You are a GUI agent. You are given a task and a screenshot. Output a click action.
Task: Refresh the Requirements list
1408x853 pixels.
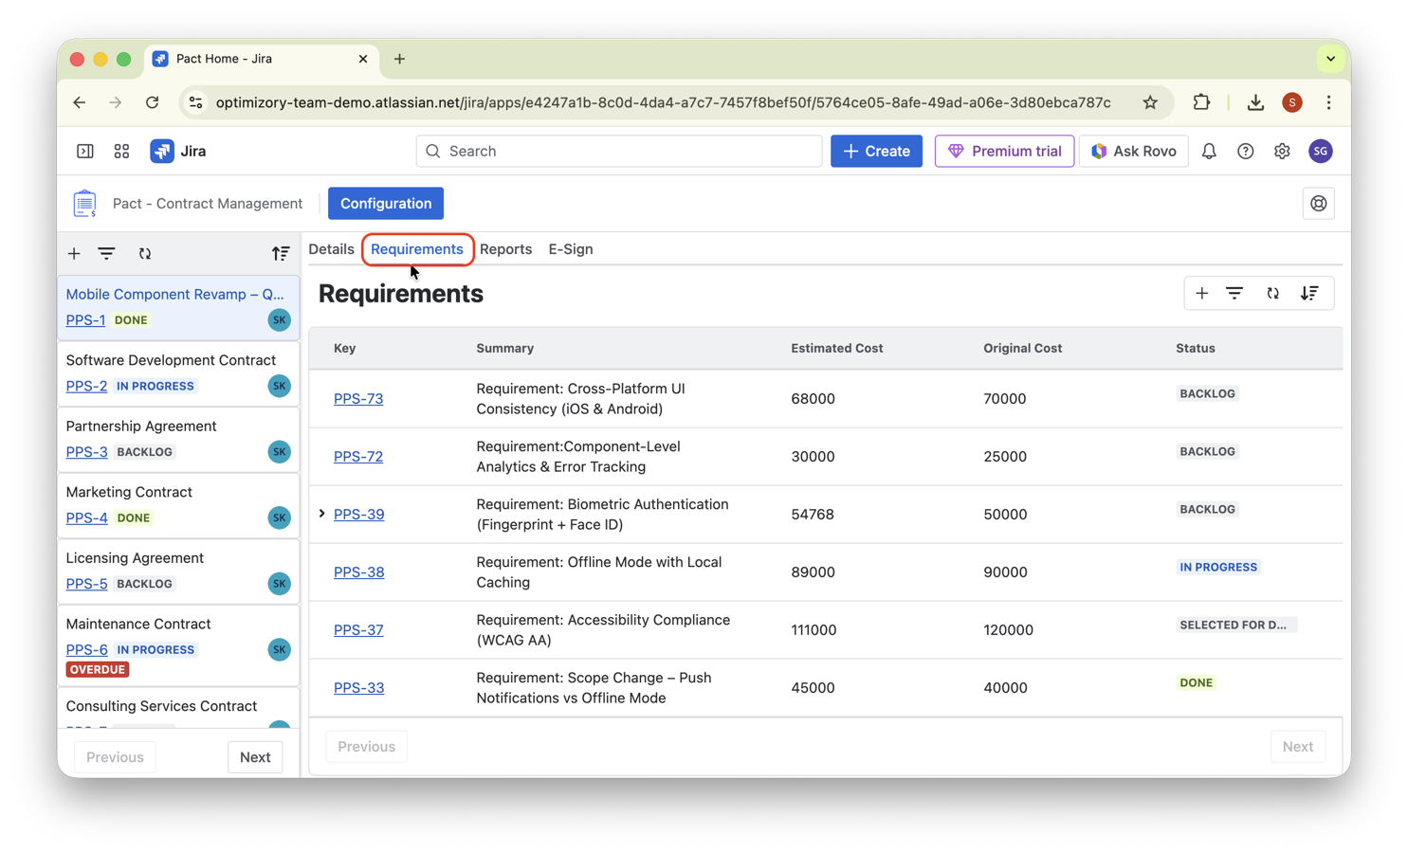click(1272, 293)
